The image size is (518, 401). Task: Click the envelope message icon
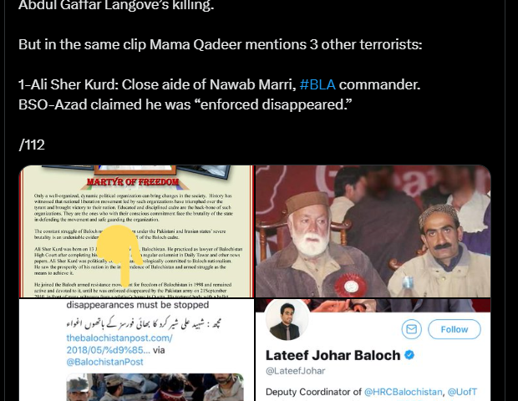tap(411, 329)
